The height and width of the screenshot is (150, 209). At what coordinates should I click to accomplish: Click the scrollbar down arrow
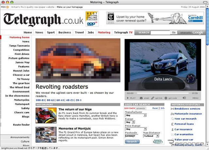tap(207, 144)
